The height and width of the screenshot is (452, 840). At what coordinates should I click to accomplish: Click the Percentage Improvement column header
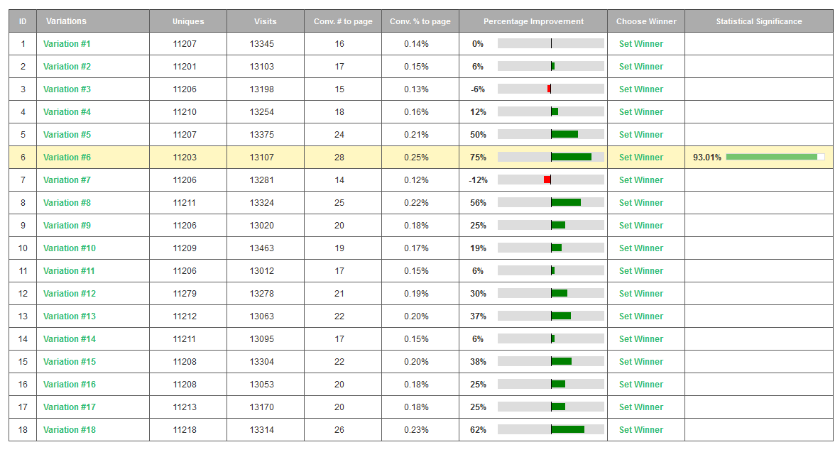(x=533, y=21)
